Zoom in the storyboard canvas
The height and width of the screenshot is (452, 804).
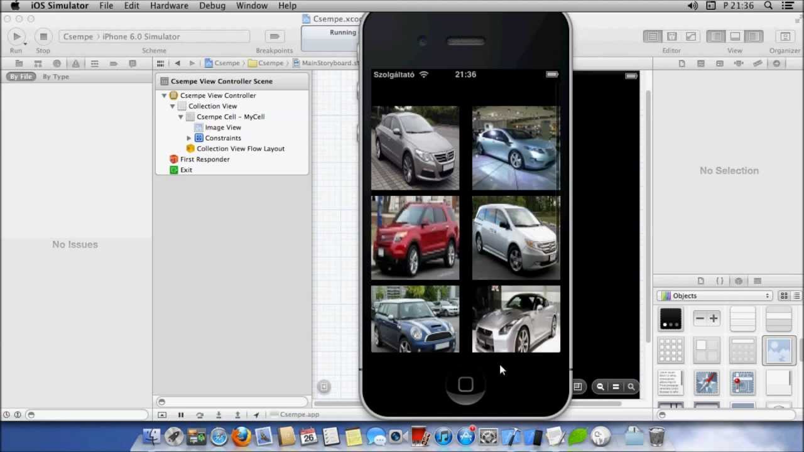tap(631, 387)
